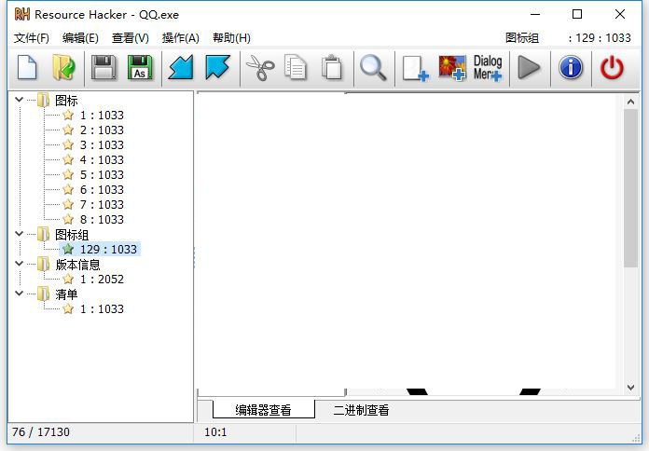The height and width of the screenshot is (451, 649).
Task: Open a file with the folder icon
Action: (63, 68)
